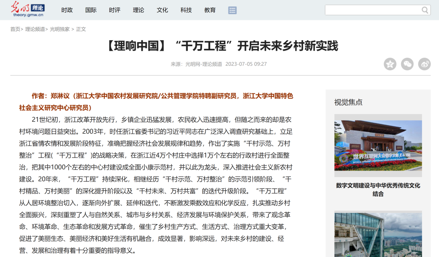Open the World Internet Conference building thumbnail

(x=378, y=145)
